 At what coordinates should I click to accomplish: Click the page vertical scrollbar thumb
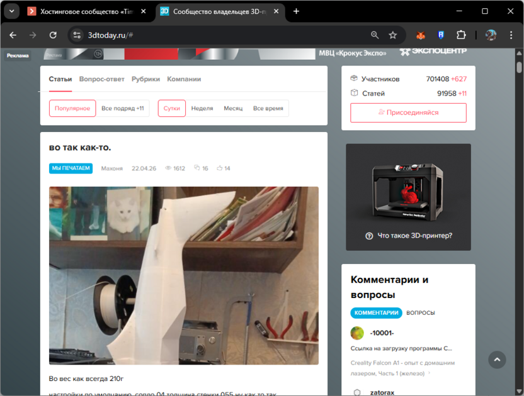tap(519, 67)
